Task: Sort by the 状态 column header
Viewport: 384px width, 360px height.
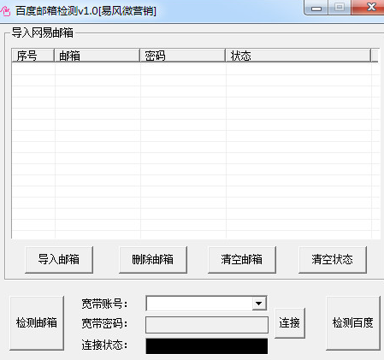Action: (x=298, y=56)
